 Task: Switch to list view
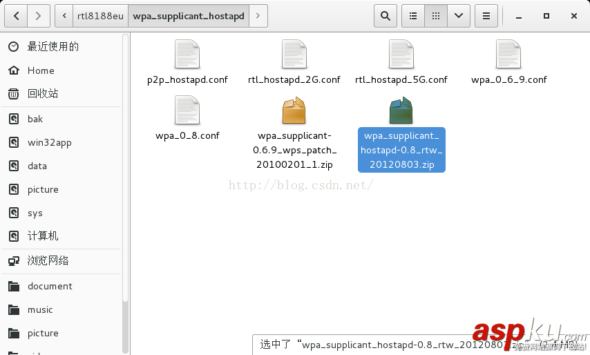[x=413, y=16]
